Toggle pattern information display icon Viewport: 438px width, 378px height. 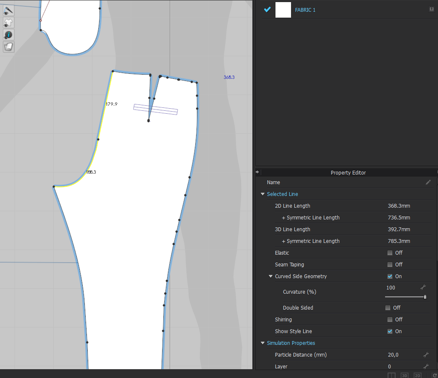pos(9,35)
